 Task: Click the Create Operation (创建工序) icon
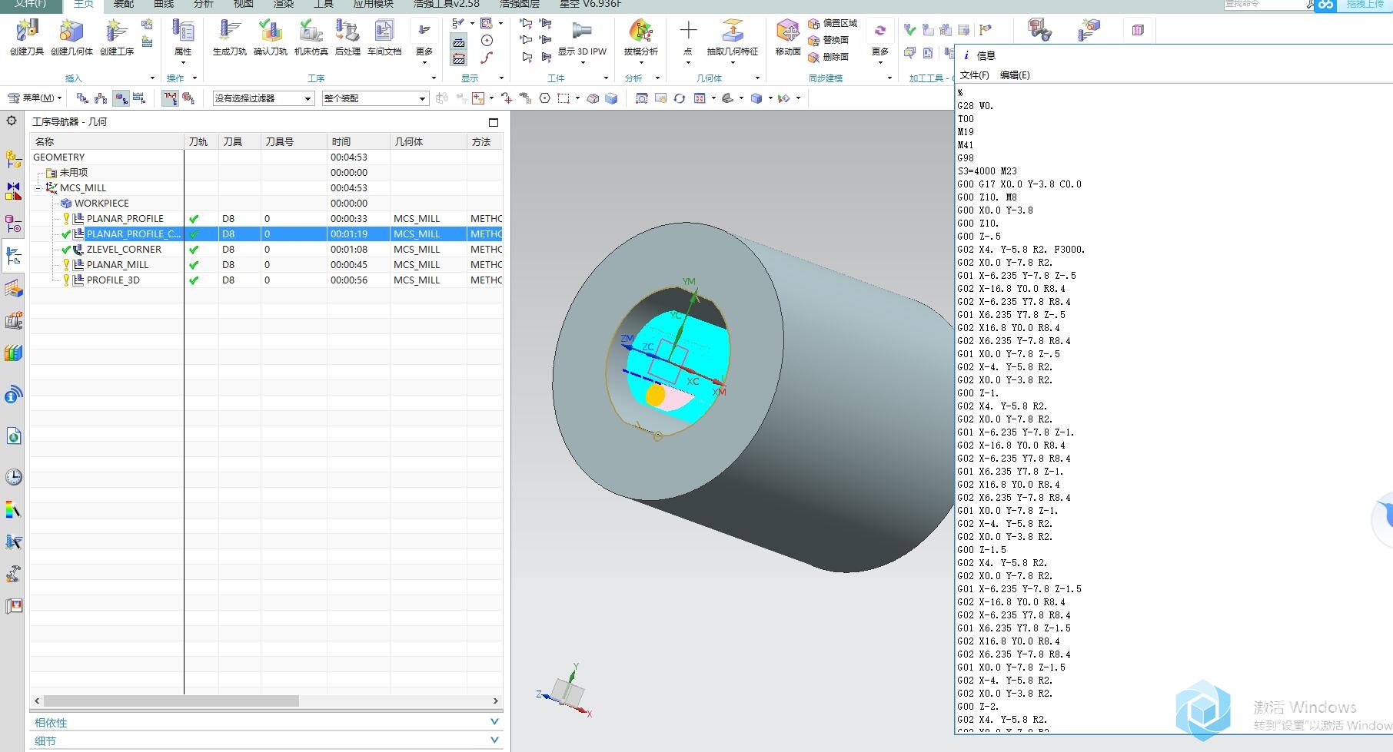[117, 37]
